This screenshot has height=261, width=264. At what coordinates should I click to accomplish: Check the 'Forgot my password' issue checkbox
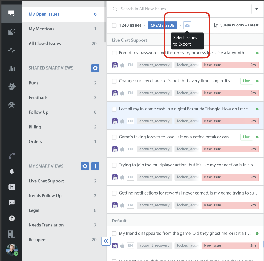tap(114, 53)
